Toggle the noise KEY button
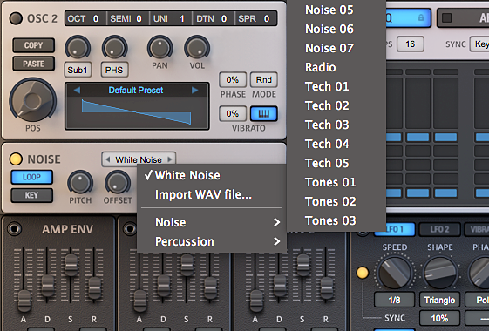The width and height of the screenshot is (489, 331). [x=31, y=195]
